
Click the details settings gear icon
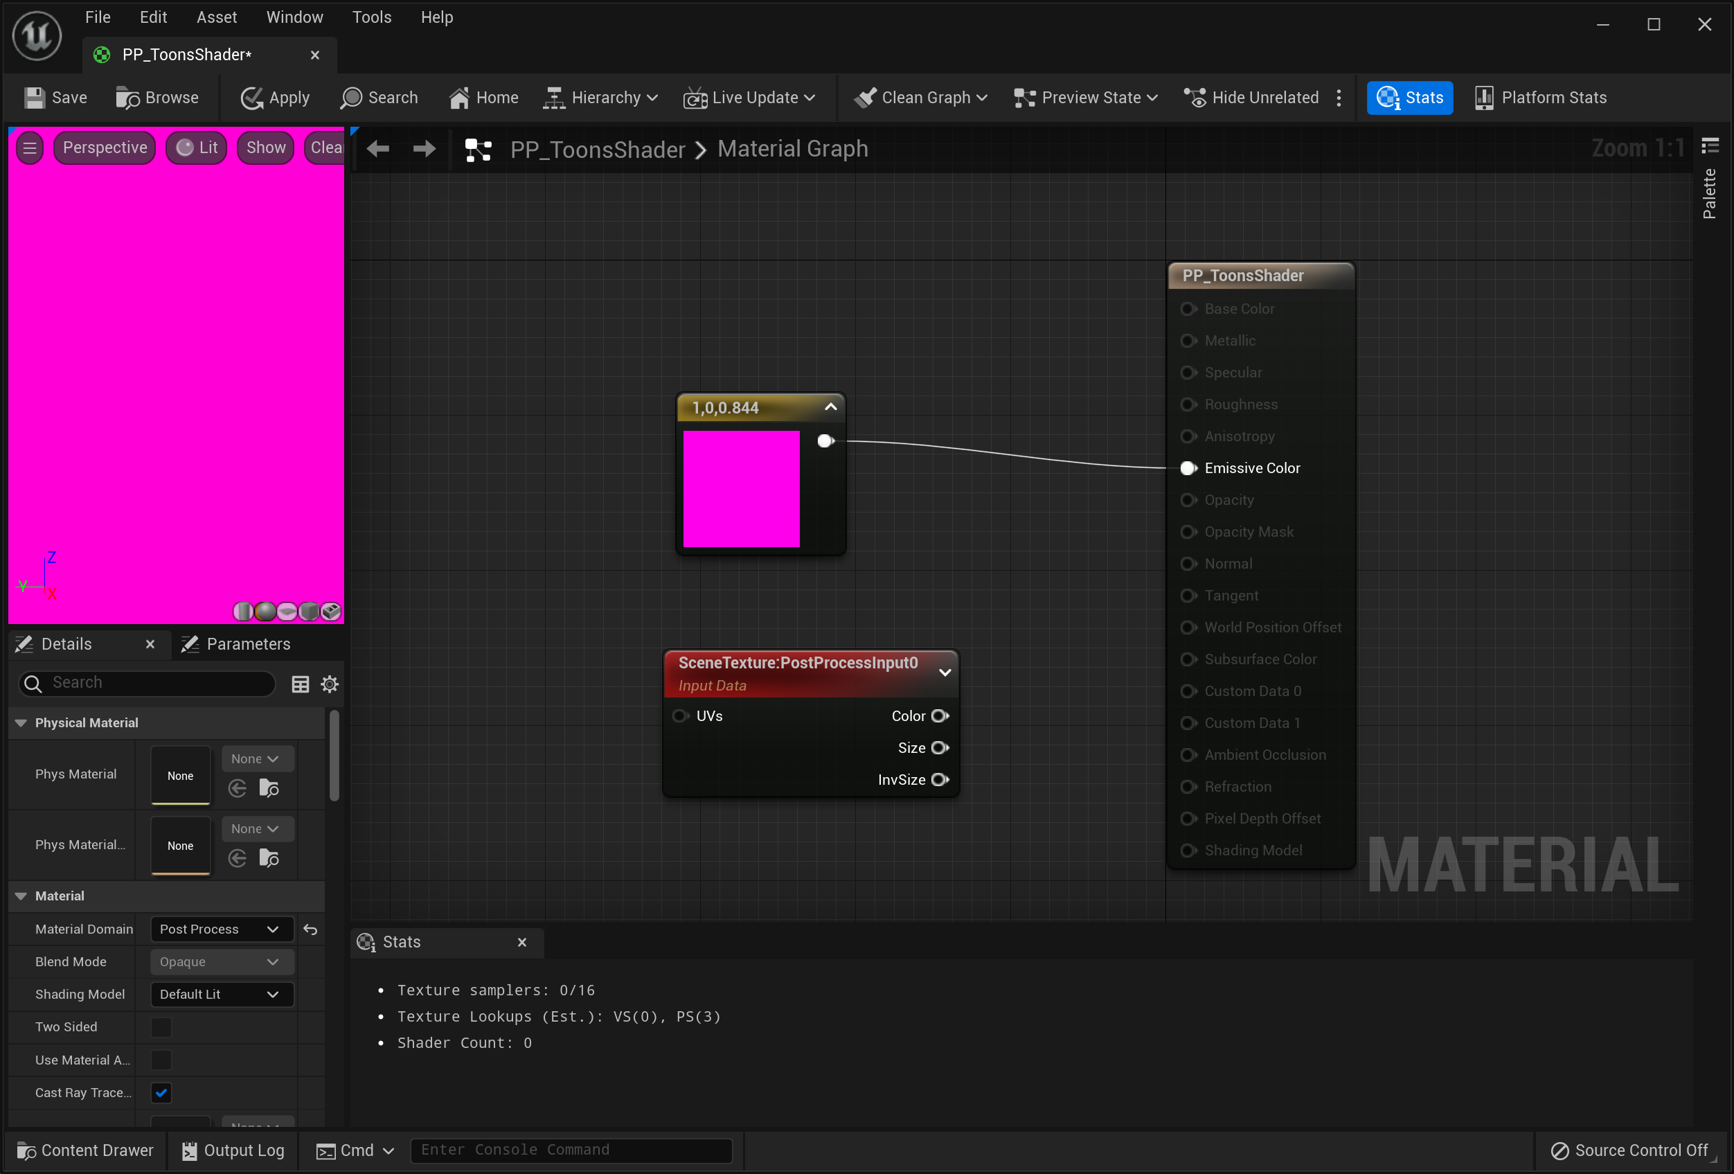pos(329,684)
